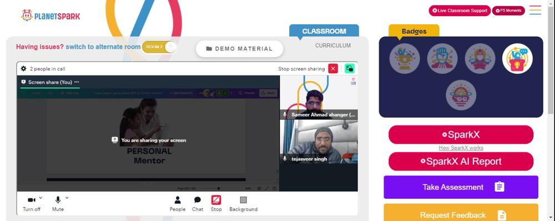This screenshot has height=221, width=555.
Task: Click the SparkX button
Action: pyautogui.click(x=461, y=134)
